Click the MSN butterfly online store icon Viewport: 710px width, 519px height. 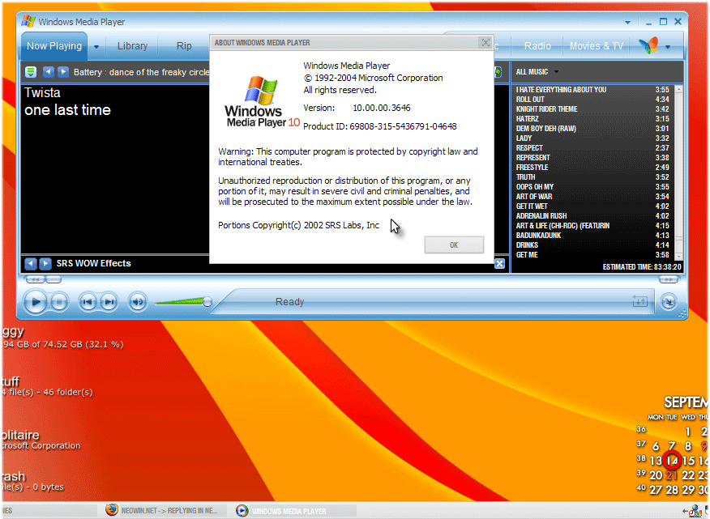tap(648, 45)
